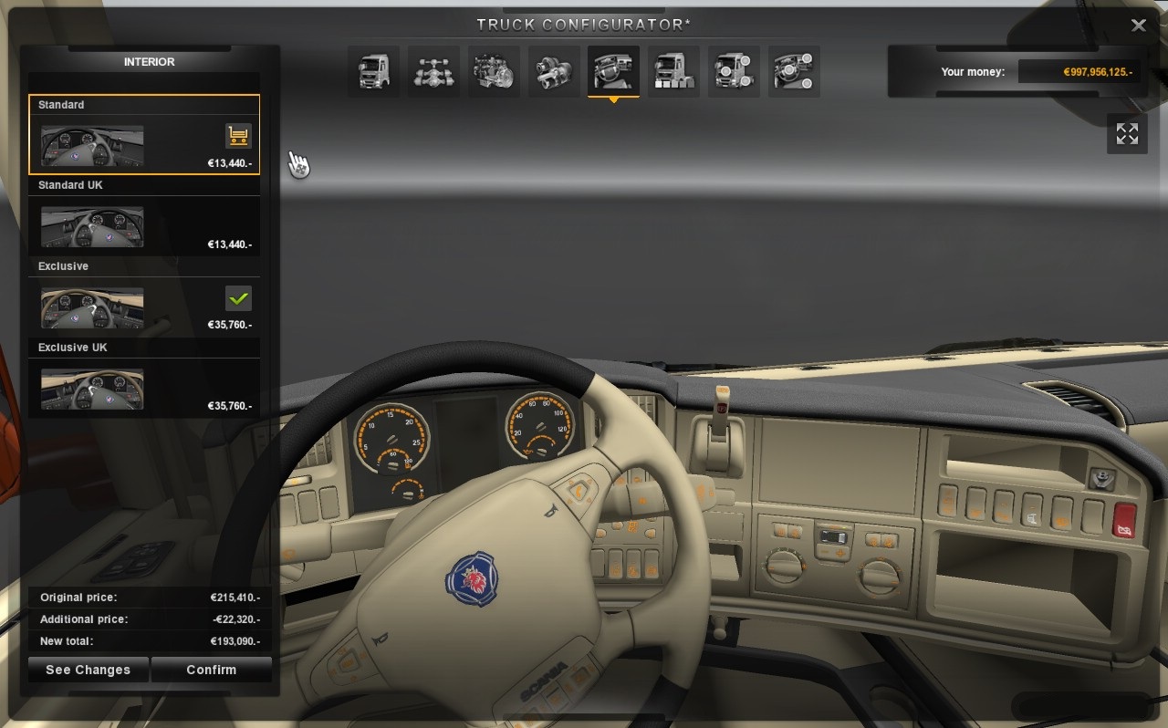Click the 'Standard UK' option label

point(70,185)
